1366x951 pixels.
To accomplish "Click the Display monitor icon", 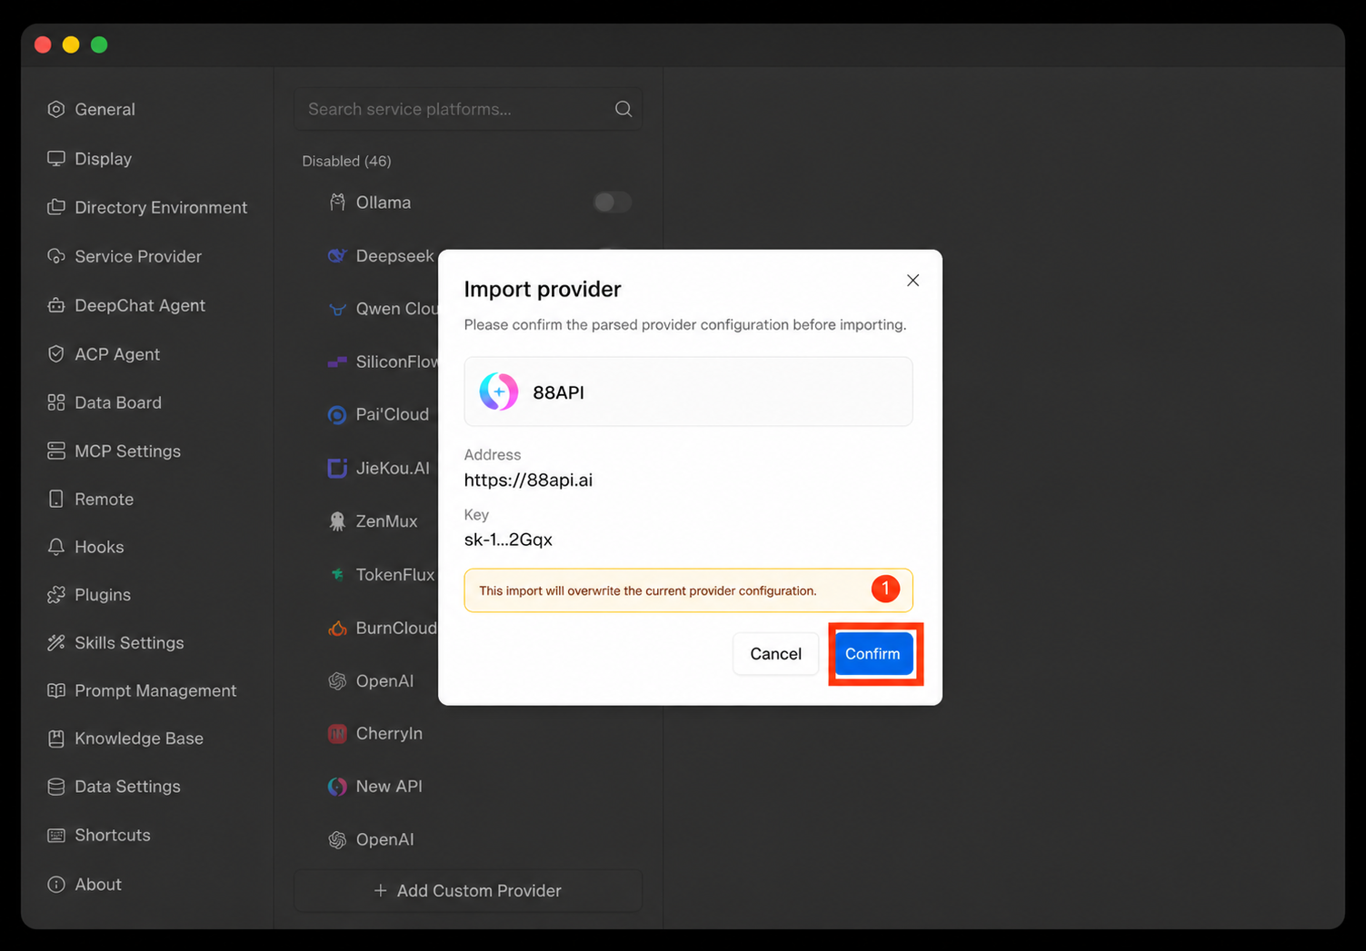I will point(56,158).
